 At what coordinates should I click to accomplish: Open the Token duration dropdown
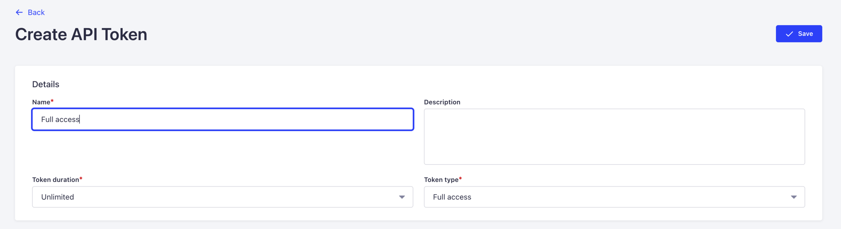(222, 197)
